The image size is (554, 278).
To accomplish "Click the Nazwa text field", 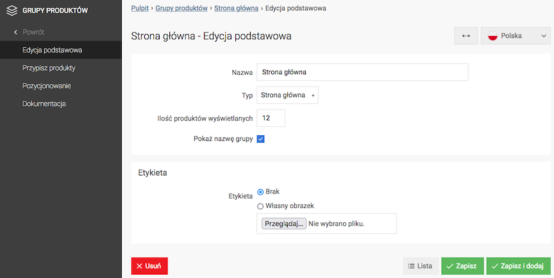I will click(362, 72).
